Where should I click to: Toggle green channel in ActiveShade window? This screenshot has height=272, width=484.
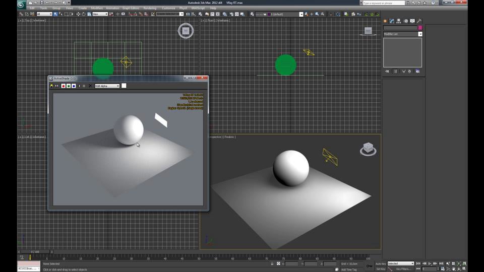pyautogui.click(x=69, y=86)
